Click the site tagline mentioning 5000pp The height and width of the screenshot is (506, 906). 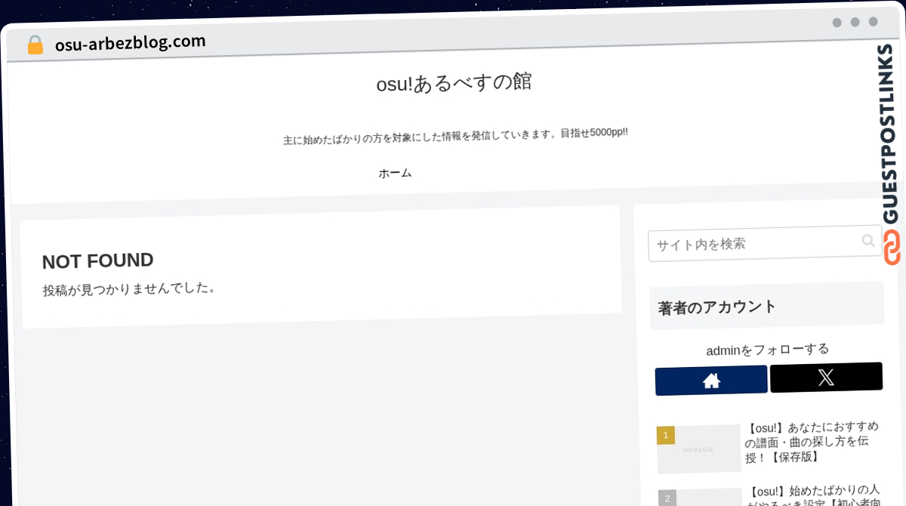coord(455,136)
